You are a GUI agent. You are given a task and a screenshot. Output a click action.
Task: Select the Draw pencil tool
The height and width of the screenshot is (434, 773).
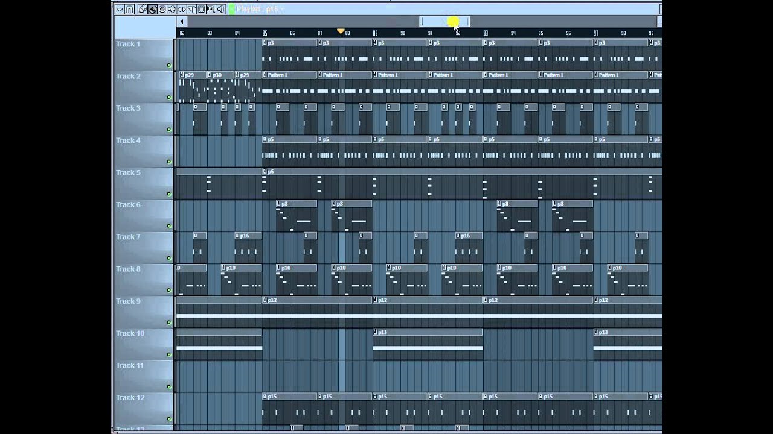click(143, 9)
